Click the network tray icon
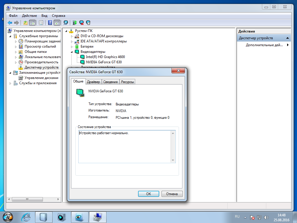The image size is (297, 223). click(x=259, y=217)
